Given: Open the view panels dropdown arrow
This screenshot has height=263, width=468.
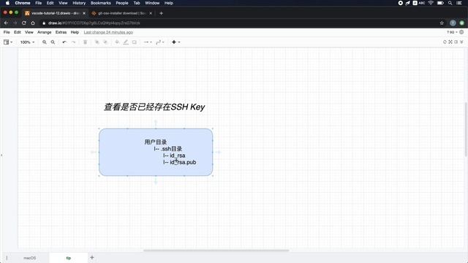Looking at the screenshot, I should (12, 42).
